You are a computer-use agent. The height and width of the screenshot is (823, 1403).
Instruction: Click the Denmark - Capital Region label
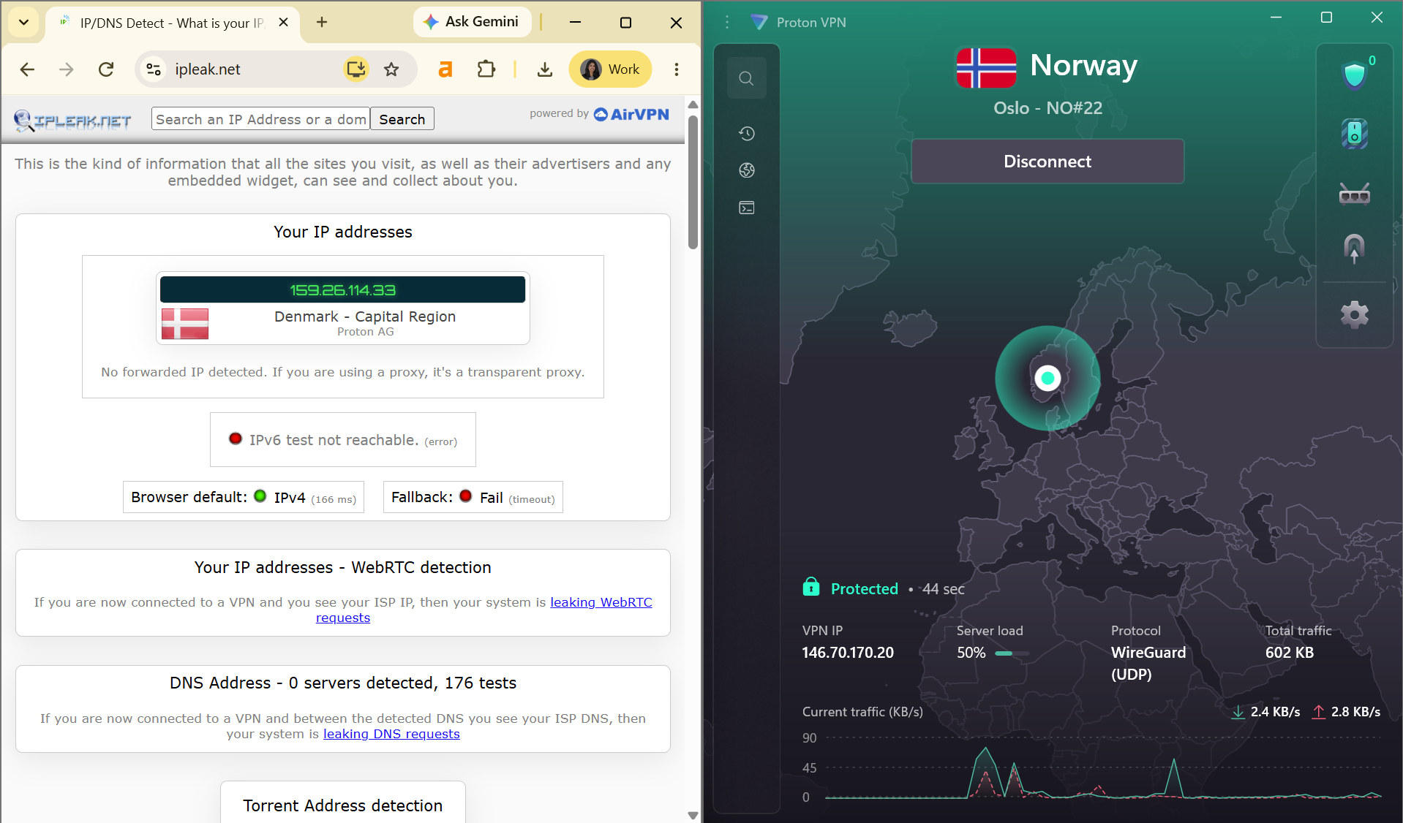coord(365,316)
